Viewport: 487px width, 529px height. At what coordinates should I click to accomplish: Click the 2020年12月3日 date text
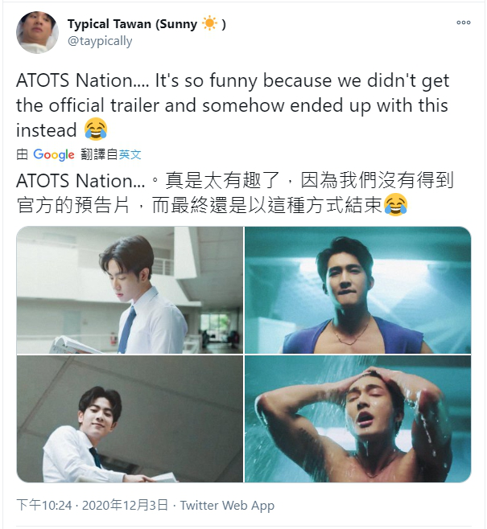coord(125,505)
